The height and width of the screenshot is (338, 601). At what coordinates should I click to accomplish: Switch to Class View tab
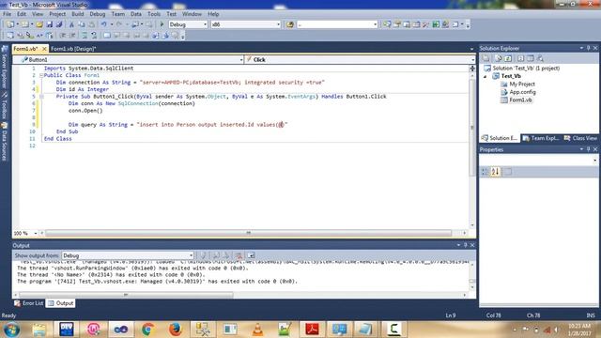click(x=580, y=138)
